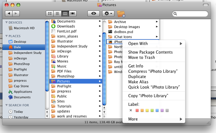The width and height of the screenshot is (216, 133).
Task: Choose Duplicate from context menu
Action: [x=154, y=76]
